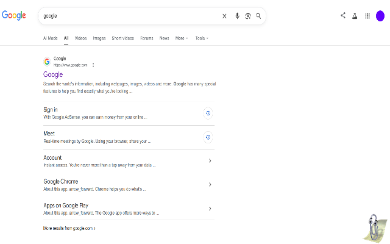390x244 pixels.
Task: Click More results from google.com link
Action: coord(69,228)
